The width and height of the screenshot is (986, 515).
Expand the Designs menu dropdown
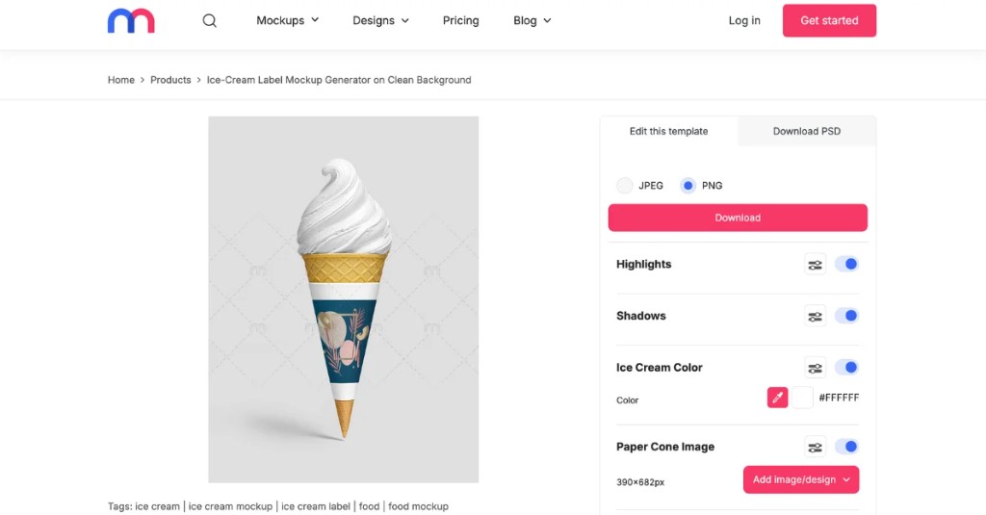pyautogui.click(x=380, y=20)
